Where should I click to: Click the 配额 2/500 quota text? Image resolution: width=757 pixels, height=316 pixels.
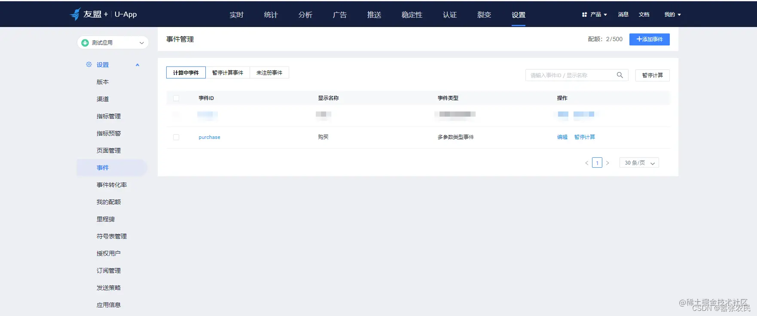(x=605, y=39)
